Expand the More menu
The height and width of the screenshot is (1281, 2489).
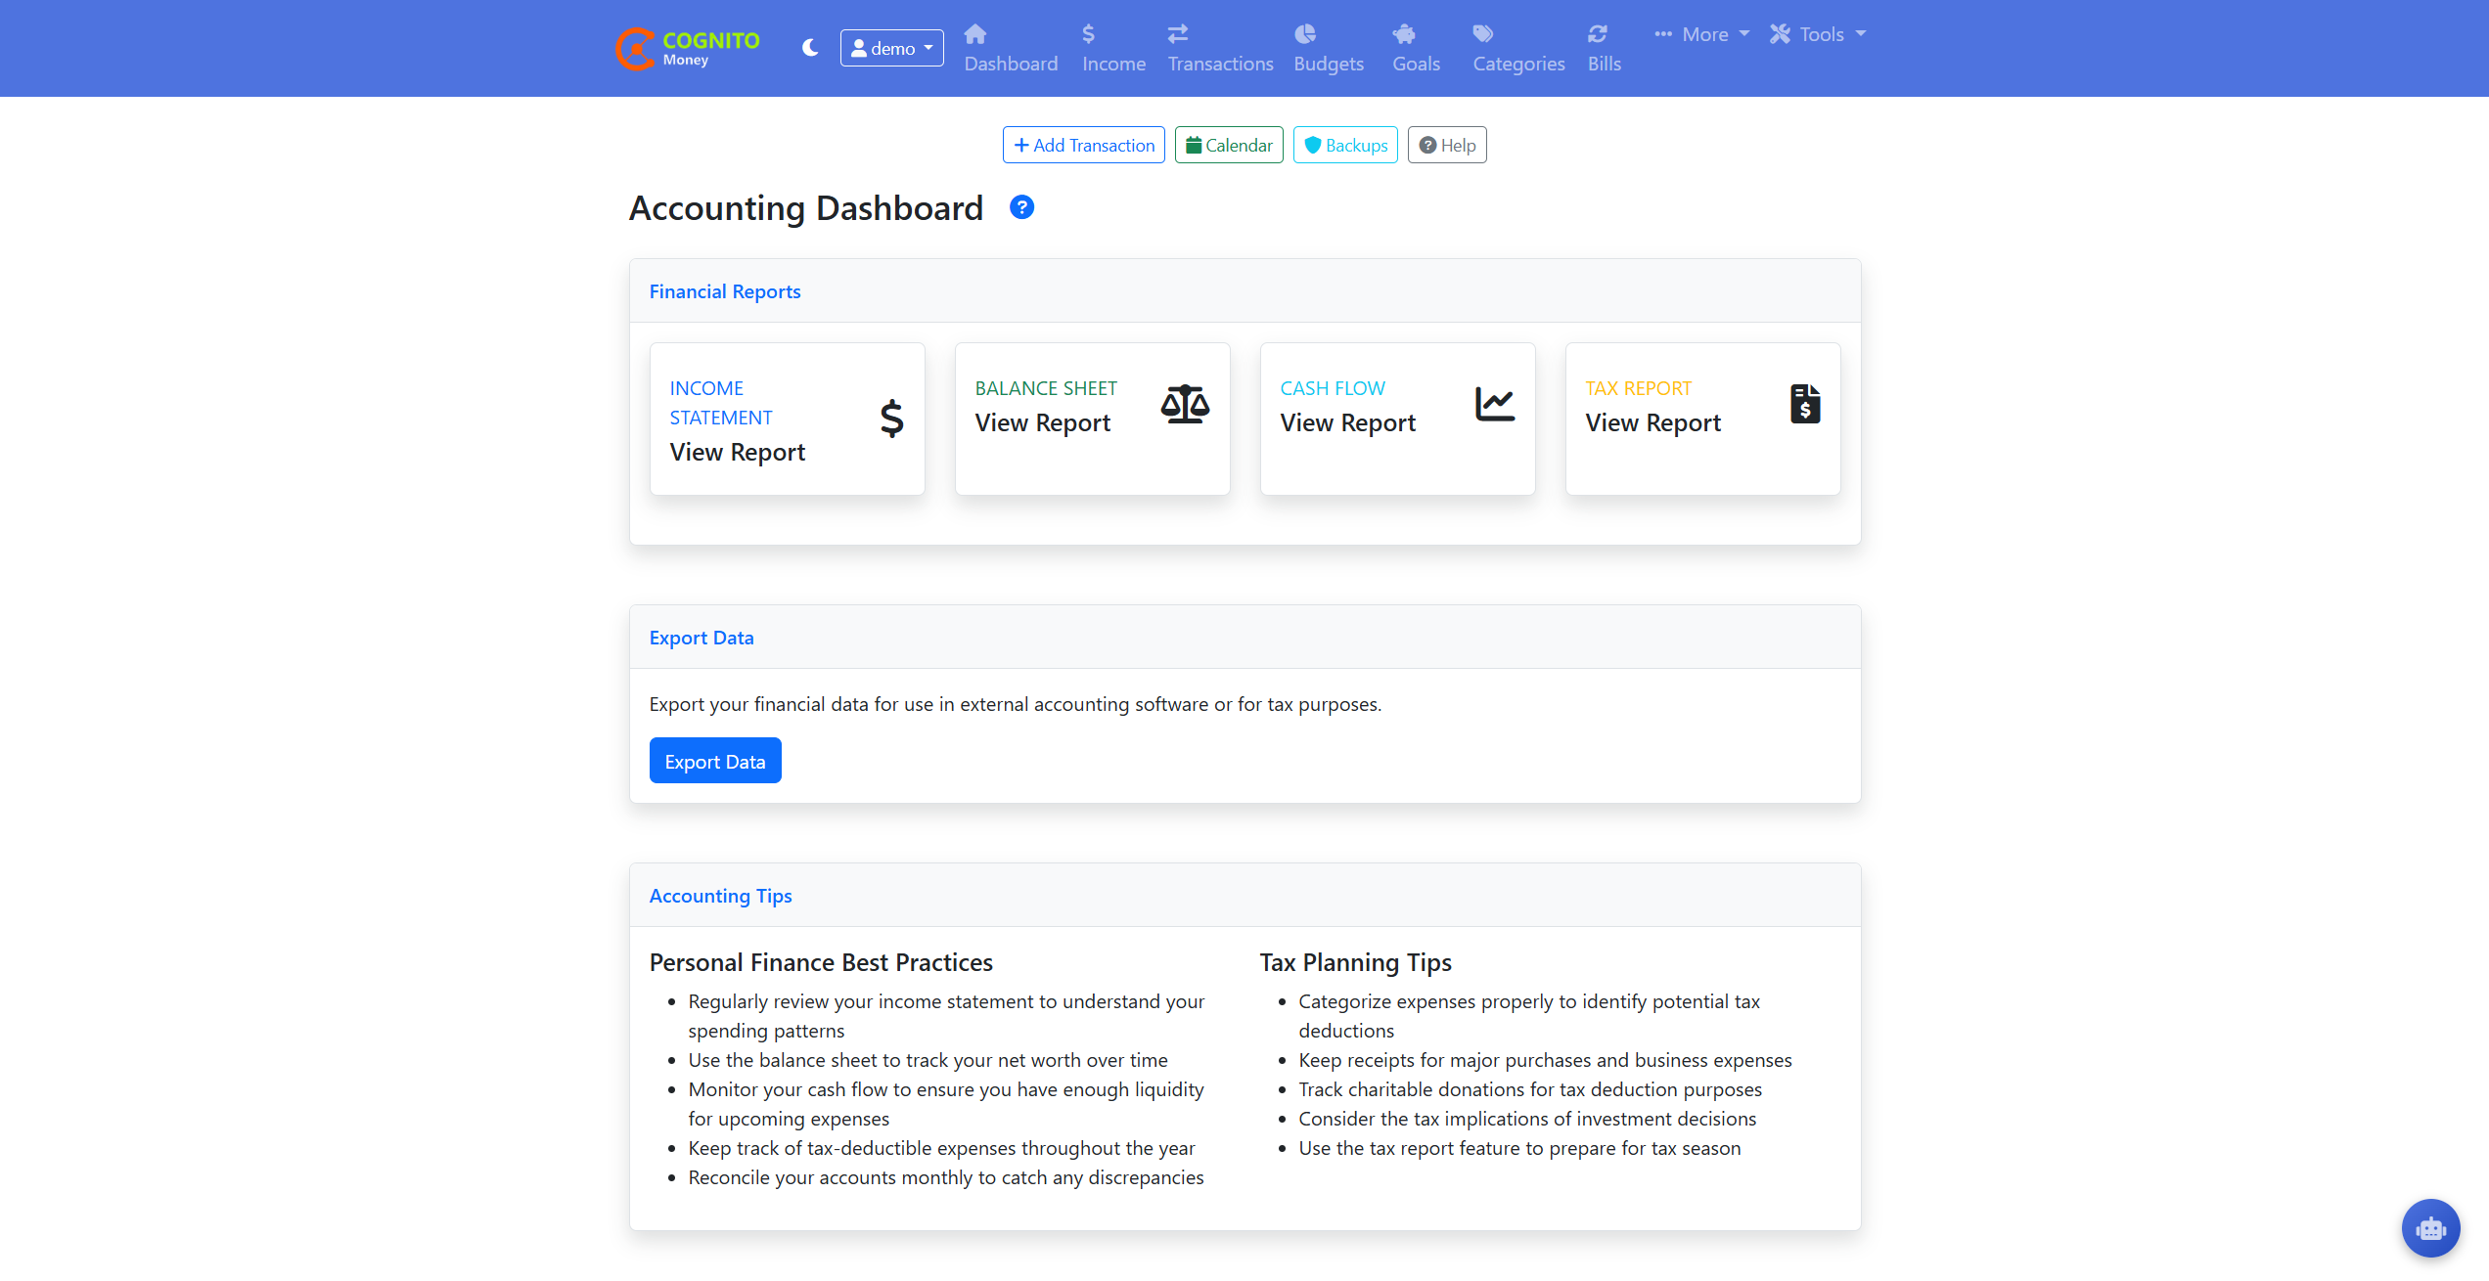(1702, 34)
